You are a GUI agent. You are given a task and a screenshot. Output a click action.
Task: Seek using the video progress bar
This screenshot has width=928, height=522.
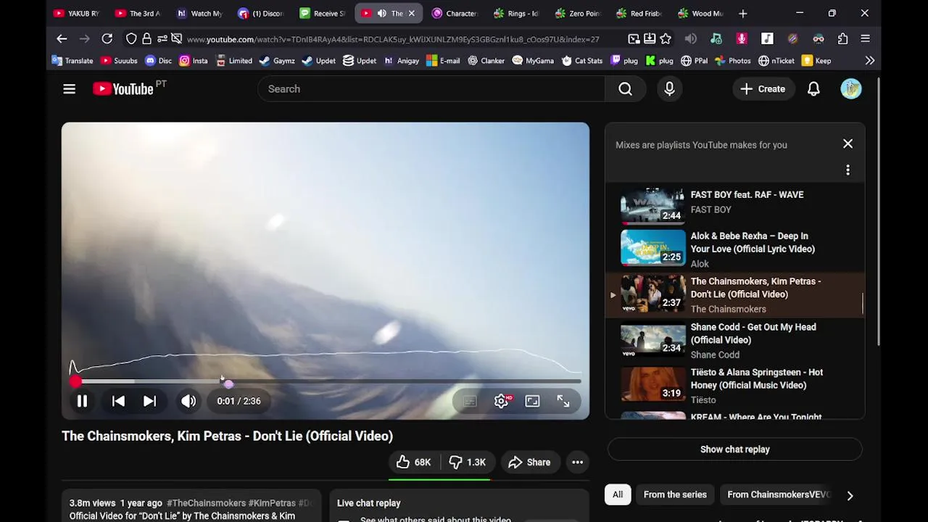point(326,381)
